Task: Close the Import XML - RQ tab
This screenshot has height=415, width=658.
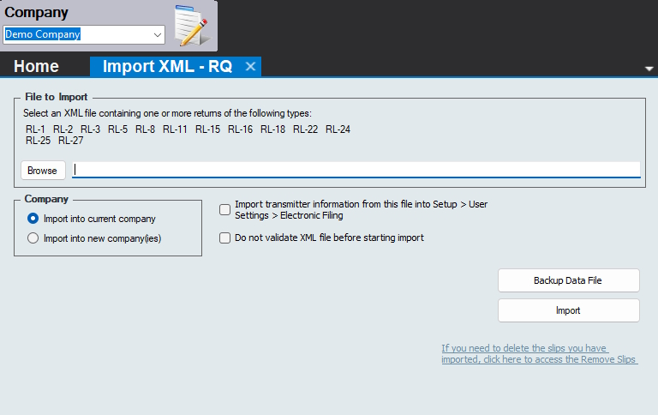Action: (x=250, y=66)
